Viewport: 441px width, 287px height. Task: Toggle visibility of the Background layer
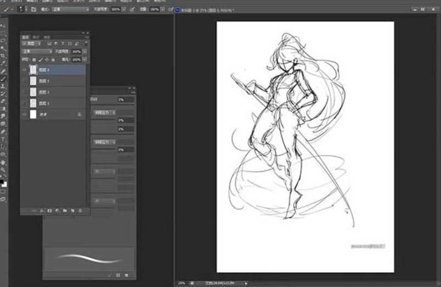tap(24, 114)
